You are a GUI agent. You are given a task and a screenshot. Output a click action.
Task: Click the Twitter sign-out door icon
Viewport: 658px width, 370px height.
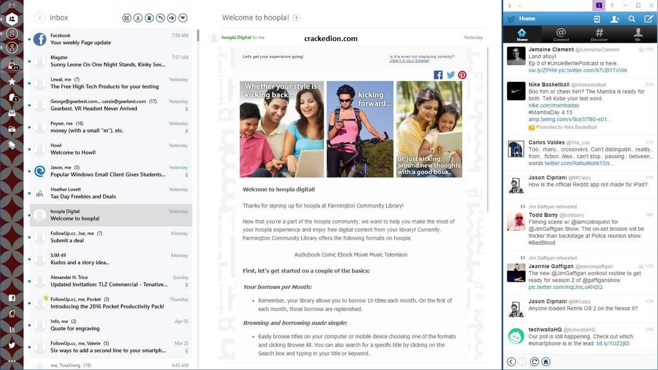coord(597,19)
